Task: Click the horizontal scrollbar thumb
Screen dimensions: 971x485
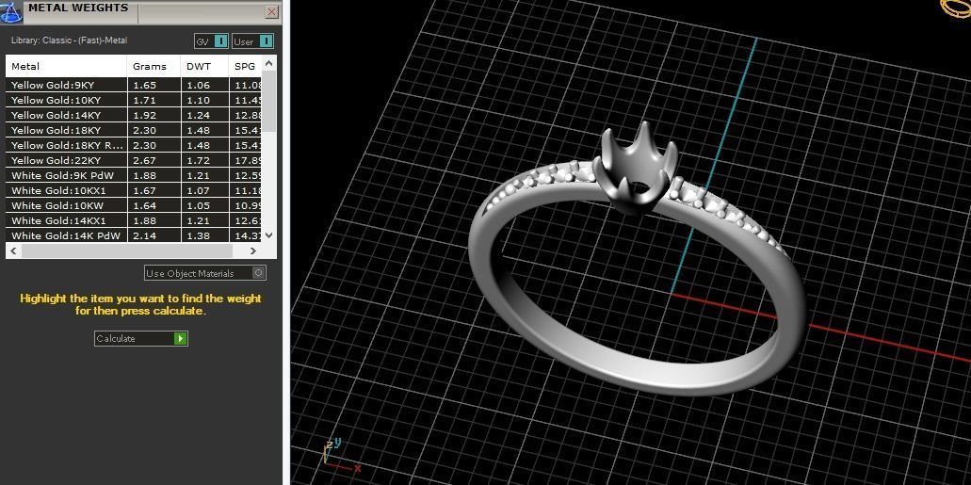Action: [x=127, y=251]
